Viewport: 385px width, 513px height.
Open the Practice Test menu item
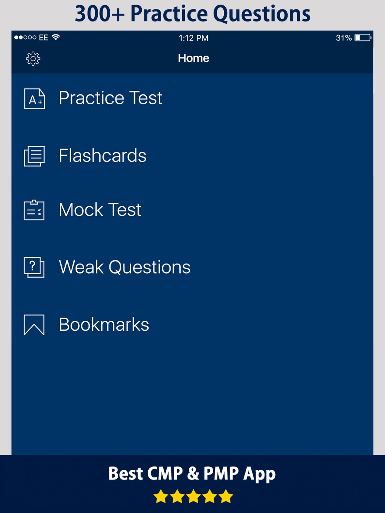click(192, 98)
